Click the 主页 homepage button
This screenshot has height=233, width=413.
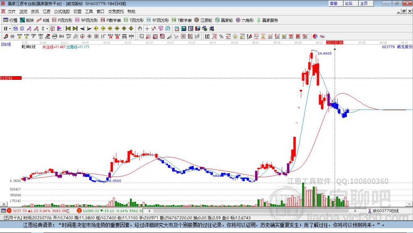click(x=365, y=3)
